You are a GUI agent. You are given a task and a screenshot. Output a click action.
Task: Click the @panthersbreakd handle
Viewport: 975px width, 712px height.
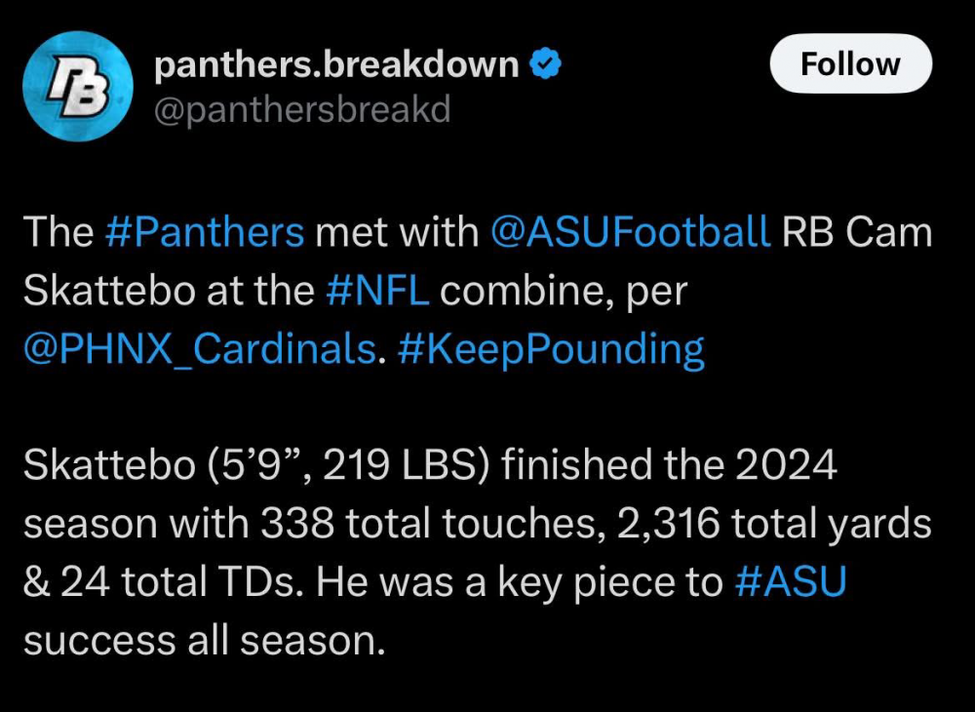303,110
